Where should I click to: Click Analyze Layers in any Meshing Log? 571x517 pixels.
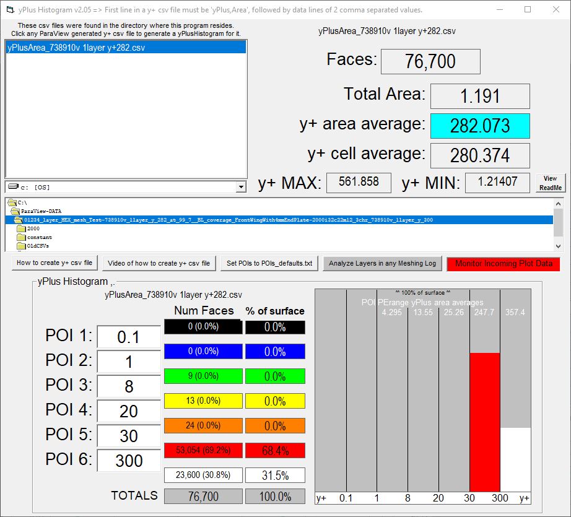point(382,264)
